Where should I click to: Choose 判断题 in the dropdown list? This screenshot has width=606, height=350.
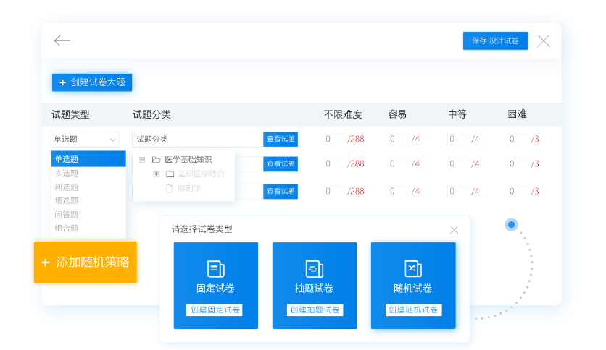(67, 187)
